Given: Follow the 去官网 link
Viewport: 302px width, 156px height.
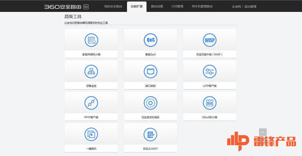Looking at the screenshot, I should coord(236,7).
